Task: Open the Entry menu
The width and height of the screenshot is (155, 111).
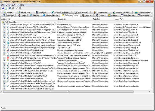Action: point(8,5)
